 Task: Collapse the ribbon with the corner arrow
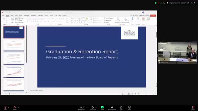click(x=155, y=24)
